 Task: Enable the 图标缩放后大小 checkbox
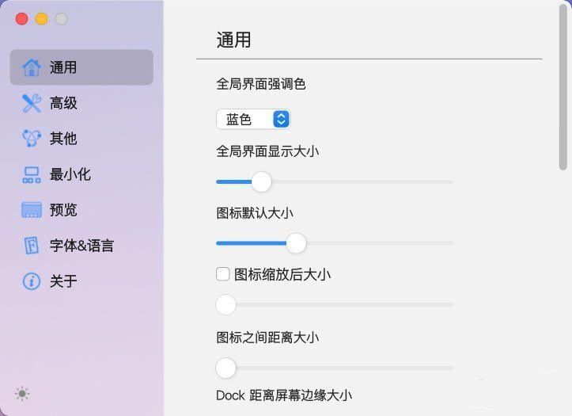coord(222,274)
